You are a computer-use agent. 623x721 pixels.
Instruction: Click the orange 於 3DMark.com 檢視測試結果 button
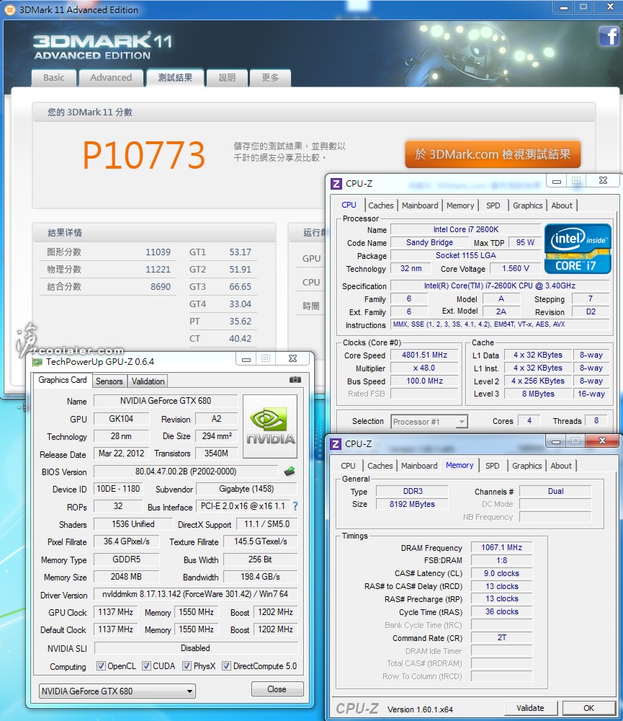pyautogui.click(x=493, y=154)
